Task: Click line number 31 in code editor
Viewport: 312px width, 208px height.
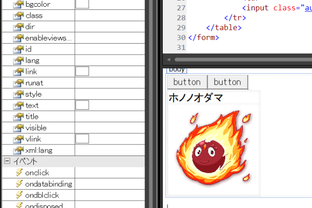Action: (181, 47)
